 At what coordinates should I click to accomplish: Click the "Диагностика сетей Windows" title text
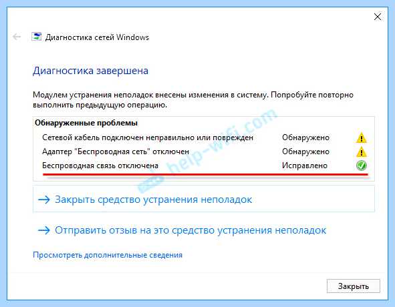click(x=97, y=37)
